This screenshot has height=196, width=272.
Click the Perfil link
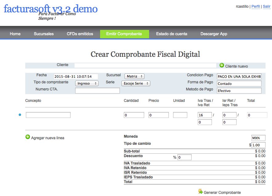pos(255,6)
